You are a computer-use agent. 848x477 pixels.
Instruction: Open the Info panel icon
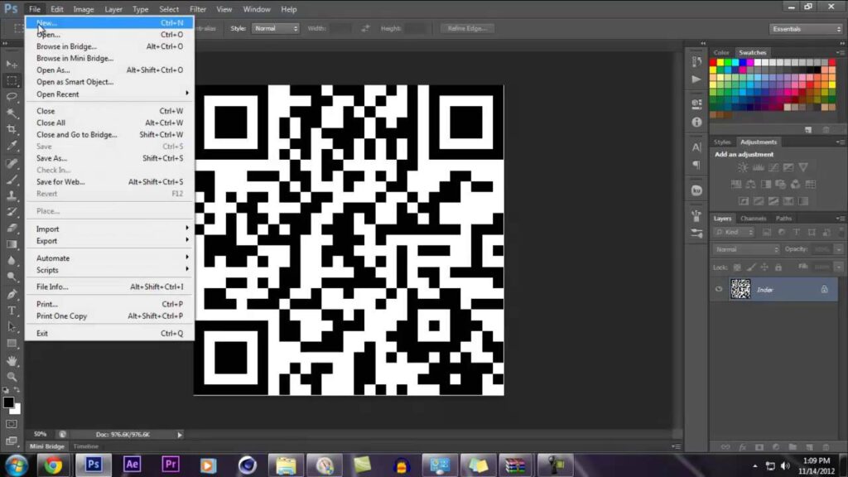[696, 123]
